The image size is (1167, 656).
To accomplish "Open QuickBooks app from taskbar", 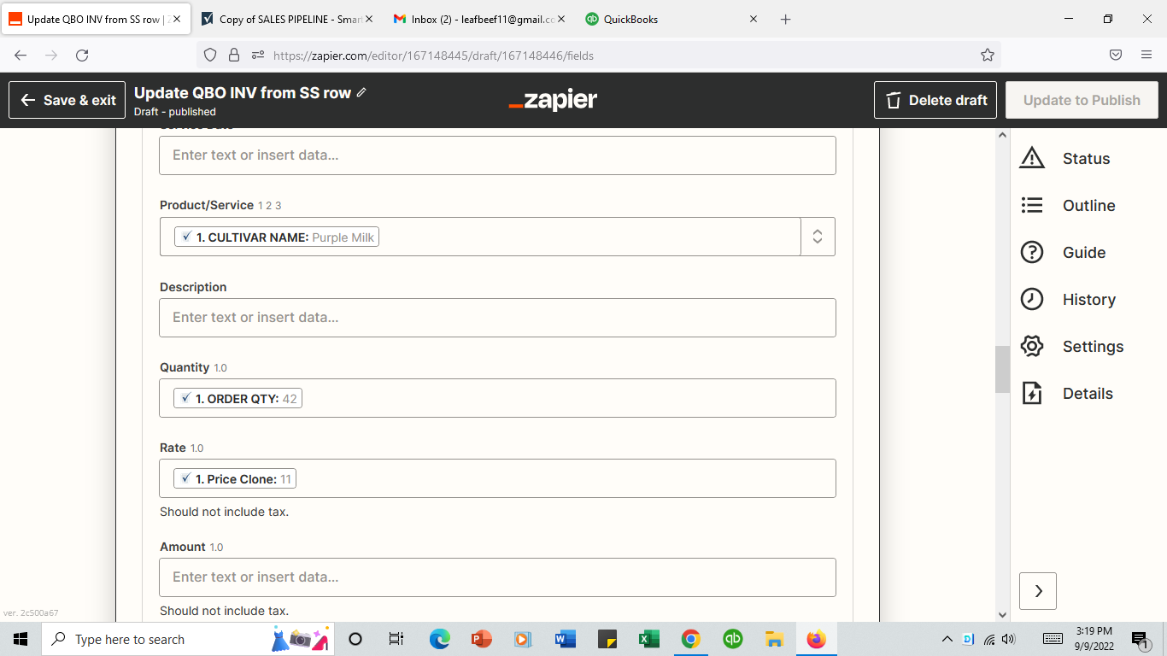I will (732, 639).
